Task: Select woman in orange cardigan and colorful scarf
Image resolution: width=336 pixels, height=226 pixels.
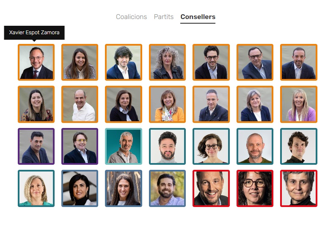Action: 167,104
